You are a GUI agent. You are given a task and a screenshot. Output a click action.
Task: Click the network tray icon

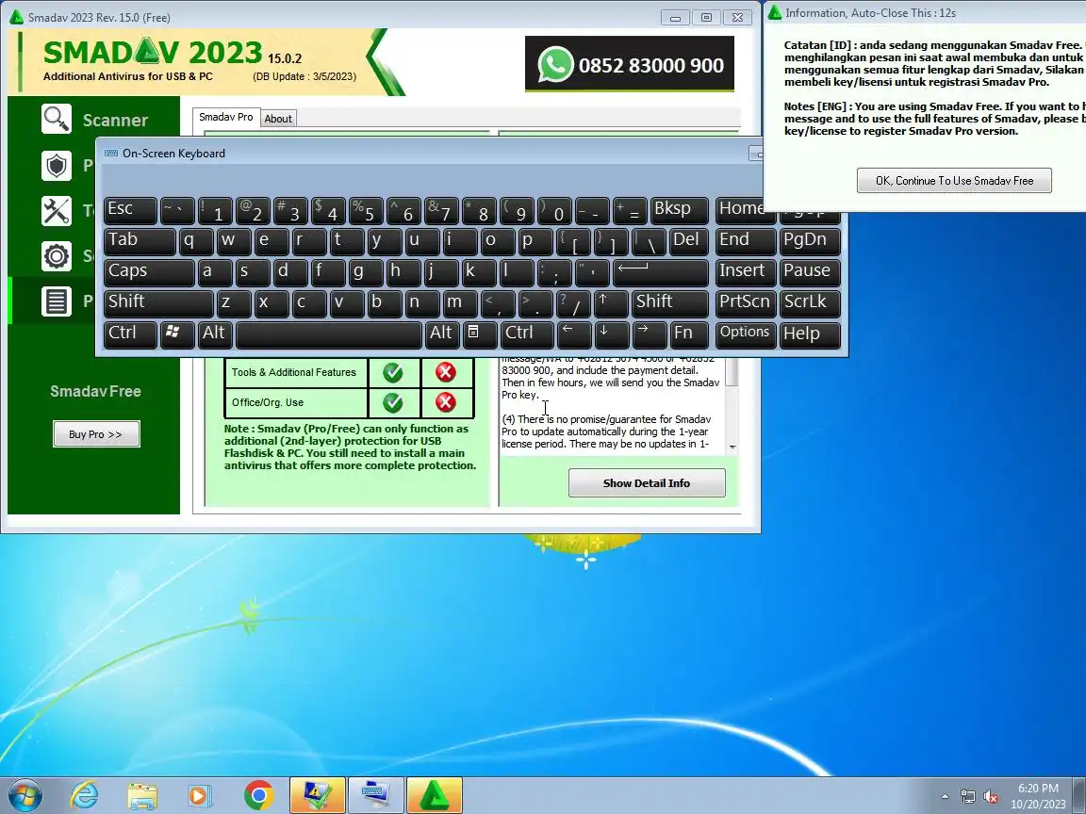pos(967,797)
